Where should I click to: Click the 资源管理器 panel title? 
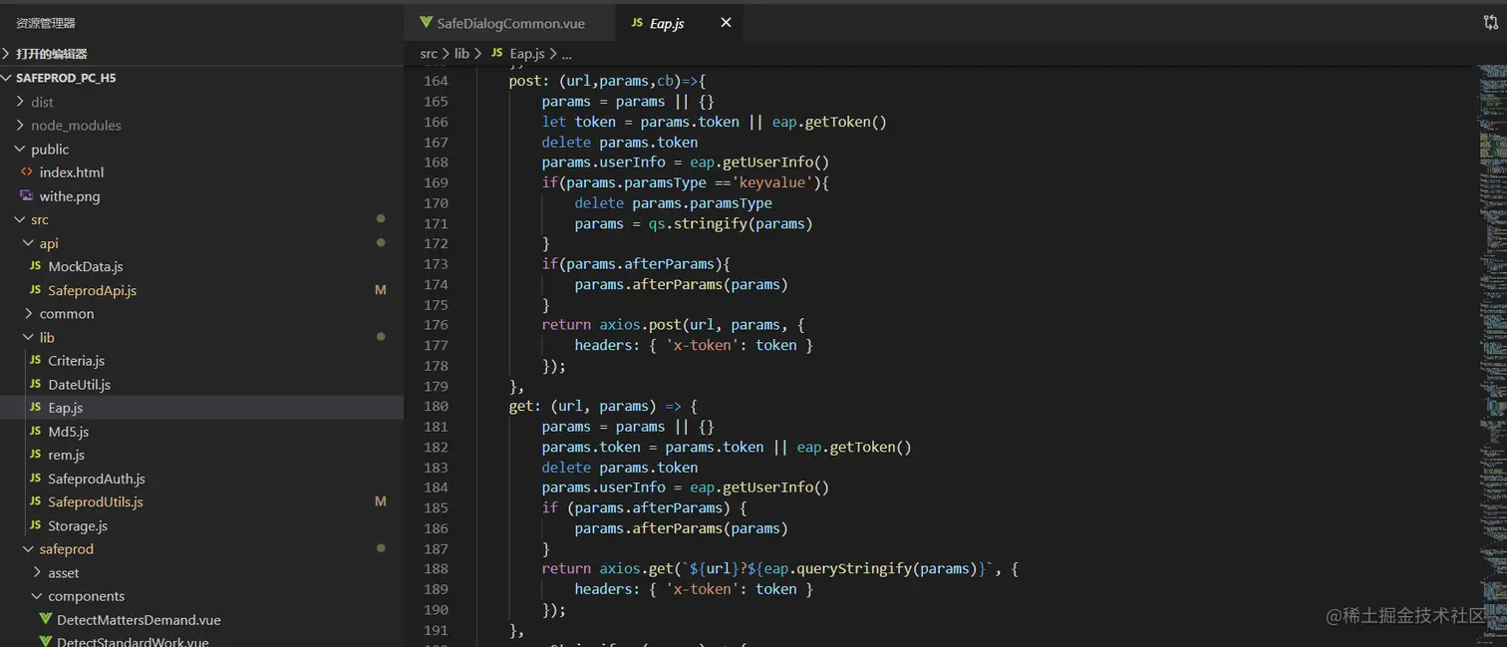(46, 23)
